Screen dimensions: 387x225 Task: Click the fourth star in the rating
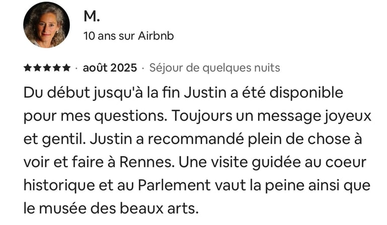tap(56, 68)
